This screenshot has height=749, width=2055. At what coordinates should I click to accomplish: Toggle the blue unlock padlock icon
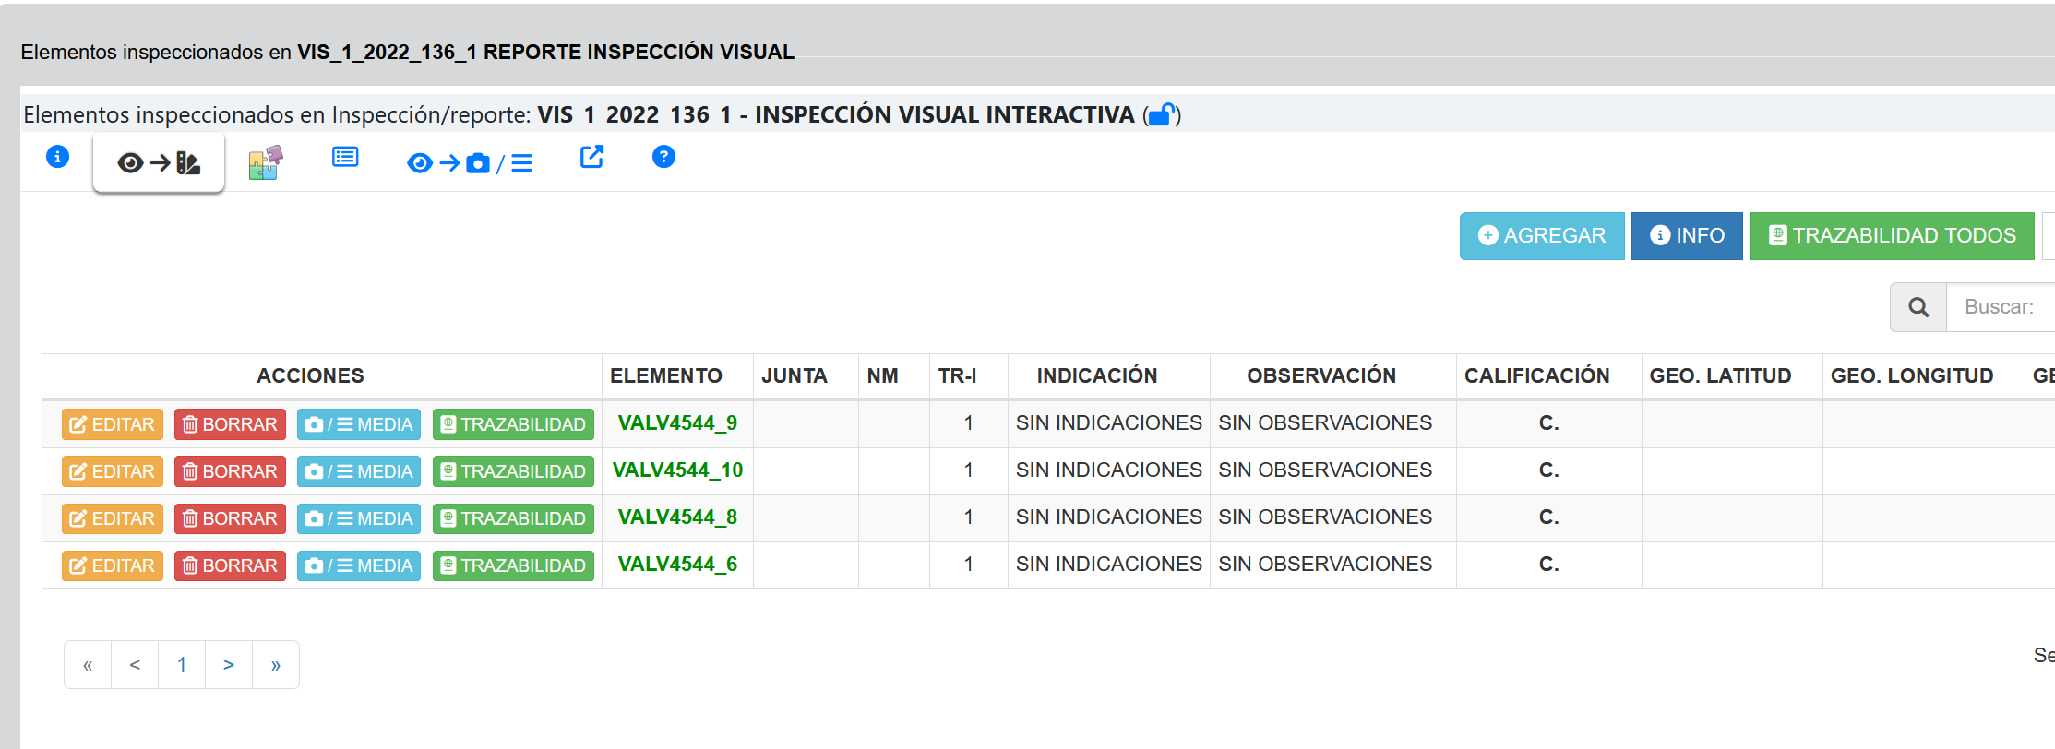click(x=1162, y=114)
